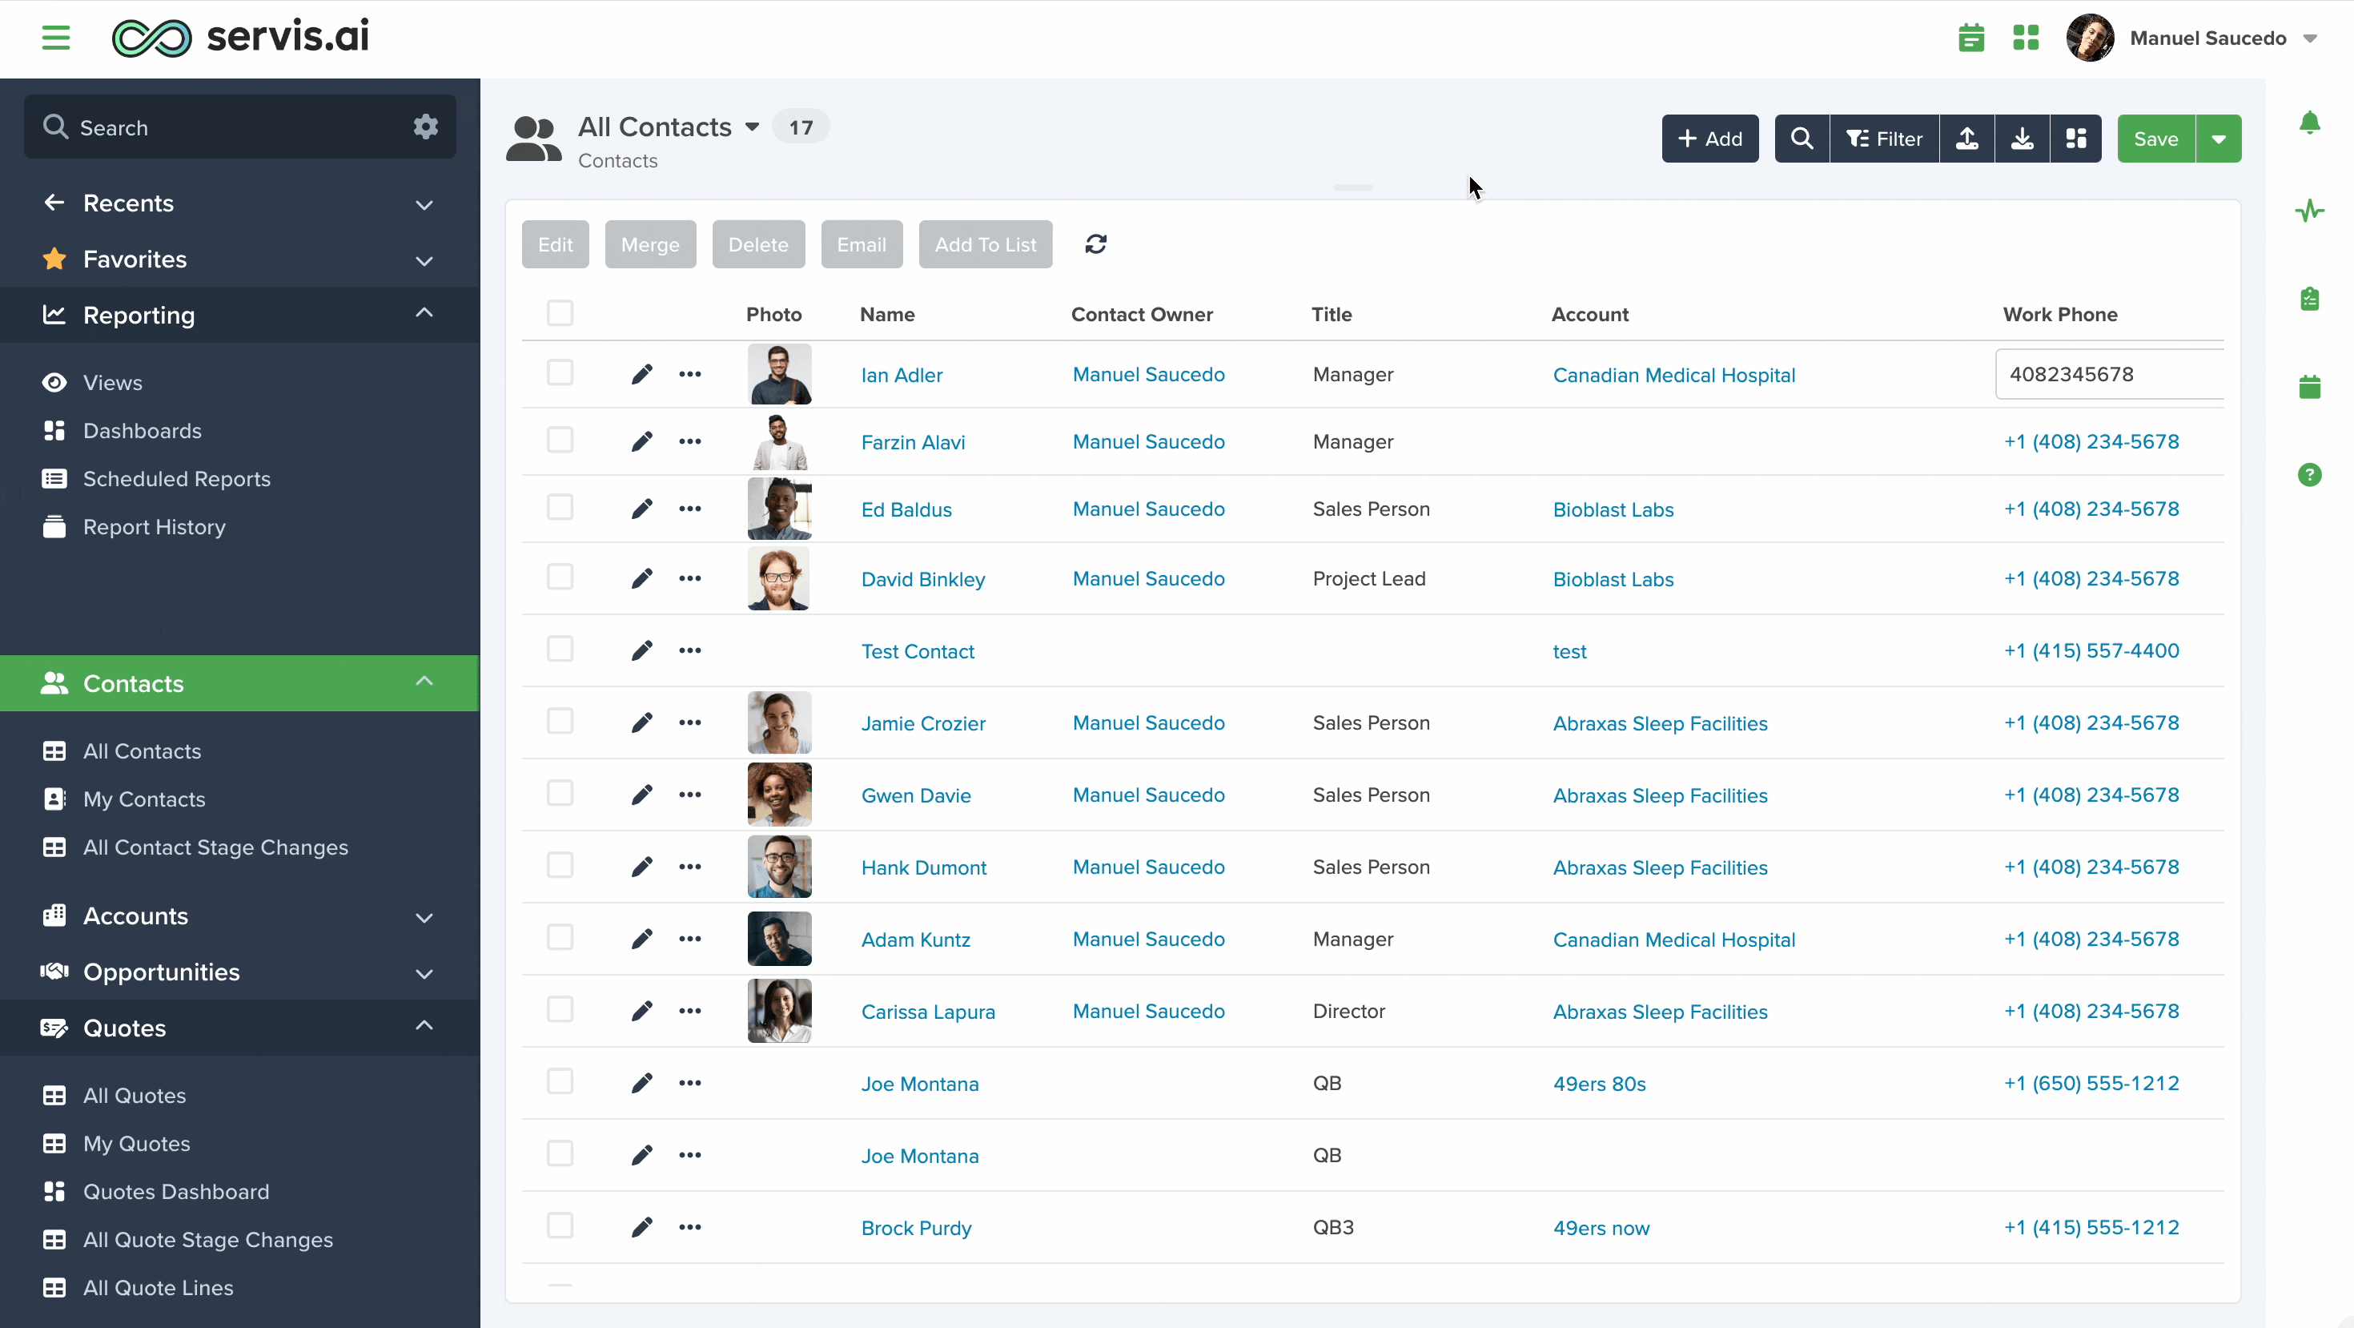The height and width of the screenshot is (1328, 2354).
Task: Click the sidebar Search field
Action: coord(239,127)
